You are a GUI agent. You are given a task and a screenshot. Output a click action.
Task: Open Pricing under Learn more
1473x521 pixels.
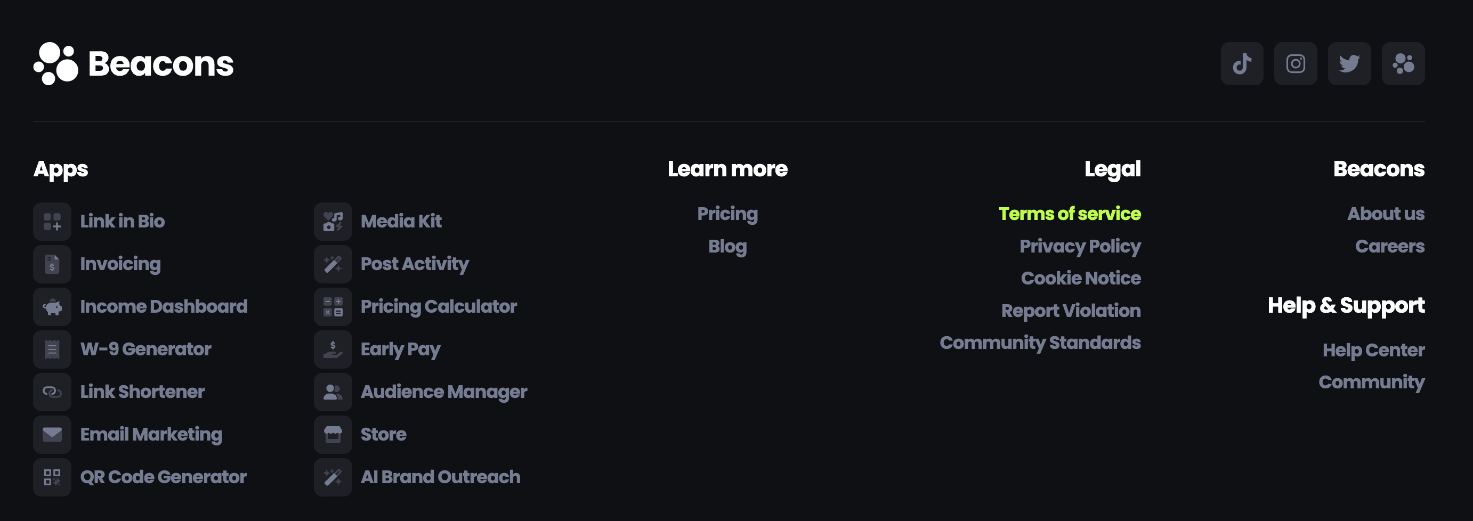727,214
